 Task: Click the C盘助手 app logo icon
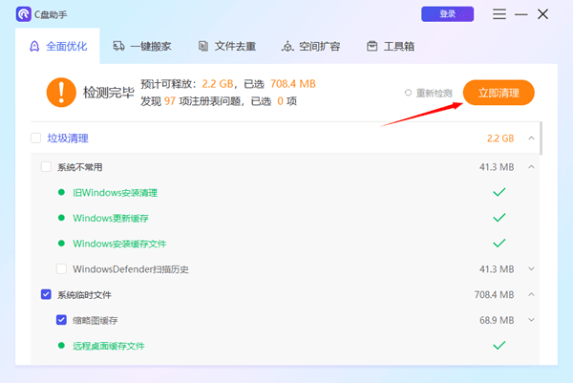tap(24, 14)
